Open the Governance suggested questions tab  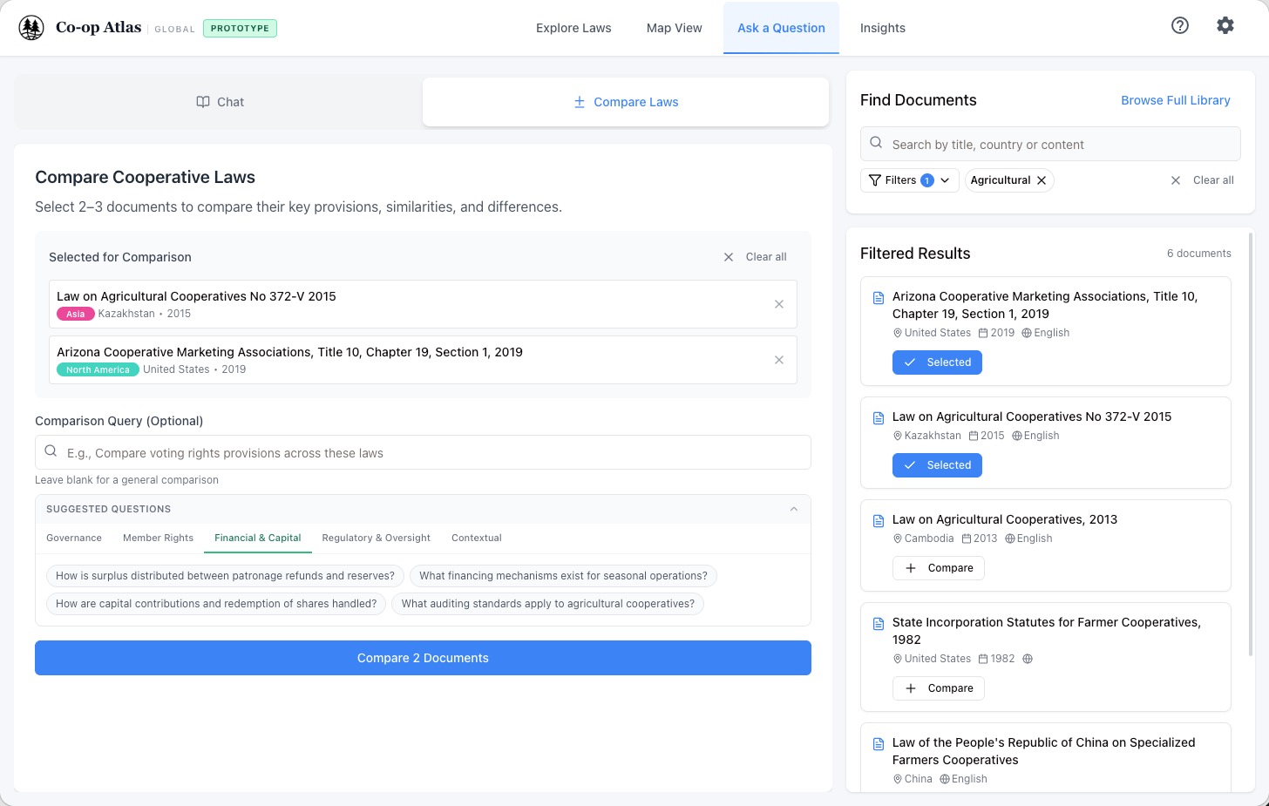[73, 538]
